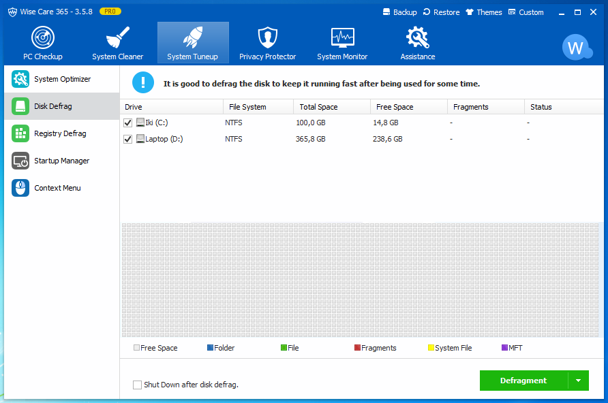This screenshot has height=403, width=608.
Task: Sort by File System column header
Action: point(258,107)
